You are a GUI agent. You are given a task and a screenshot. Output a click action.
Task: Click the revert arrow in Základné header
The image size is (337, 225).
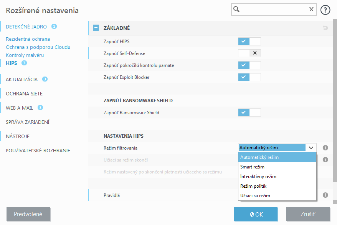[325, 28]
